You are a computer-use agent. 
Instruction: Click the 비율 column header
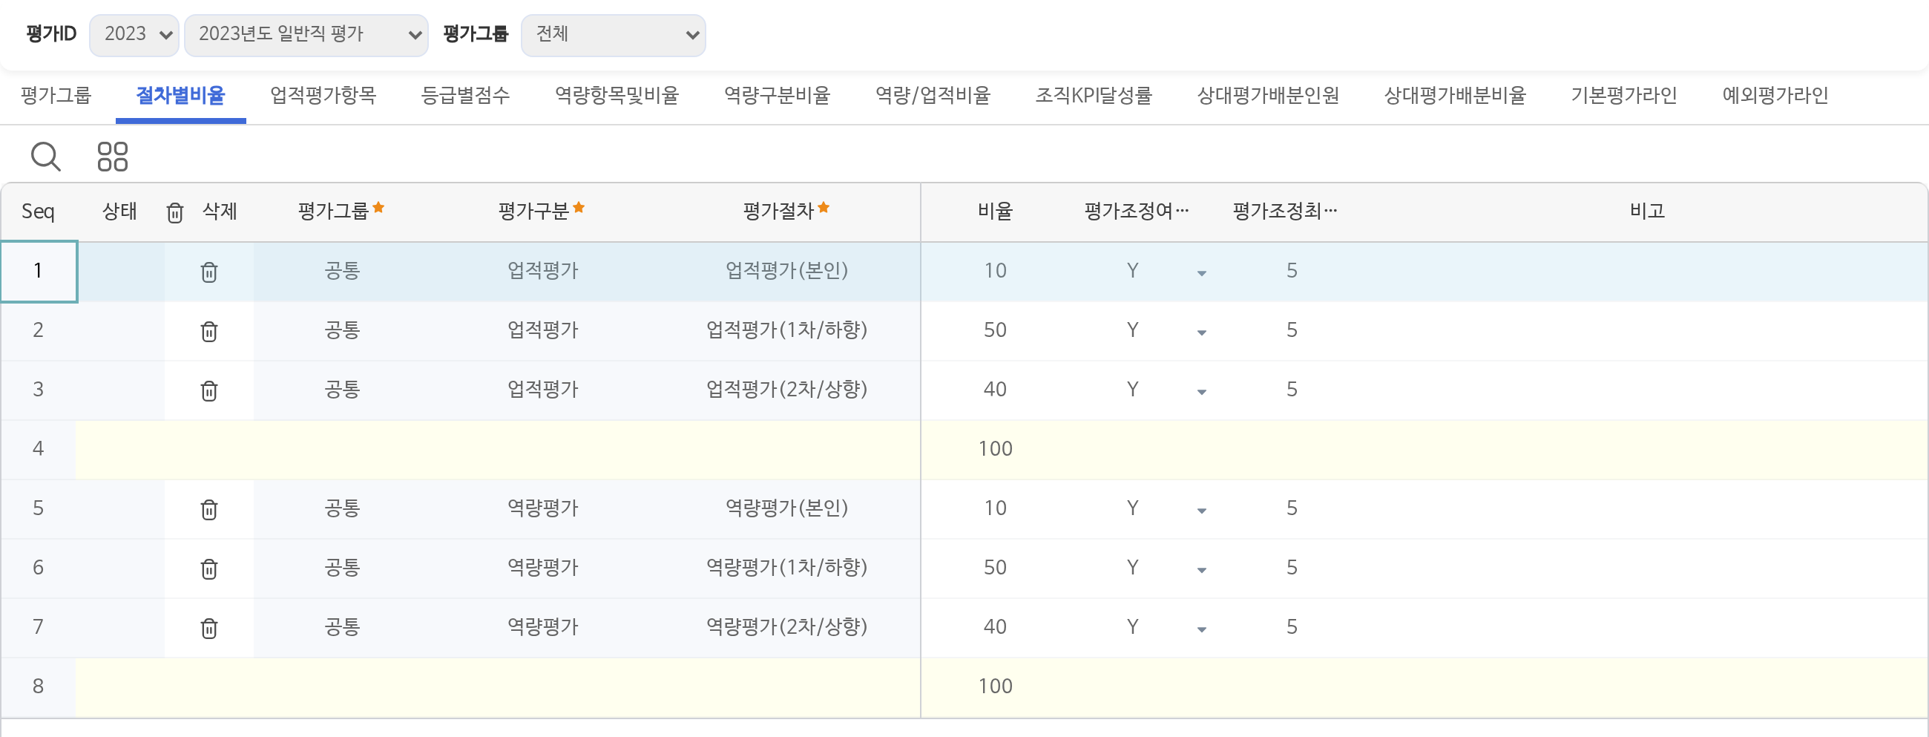(994, 212)
